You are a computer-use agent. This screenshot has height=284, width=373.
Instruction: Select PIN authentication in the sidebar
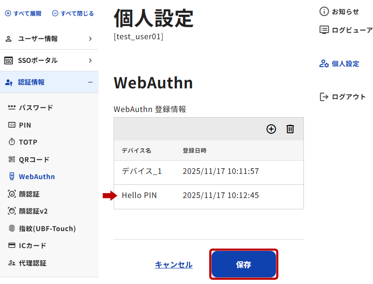point(25,125)
